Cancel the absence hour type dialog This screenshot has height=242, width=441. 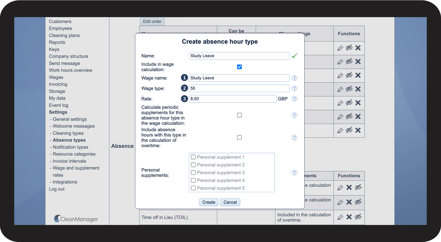[230, 202]
